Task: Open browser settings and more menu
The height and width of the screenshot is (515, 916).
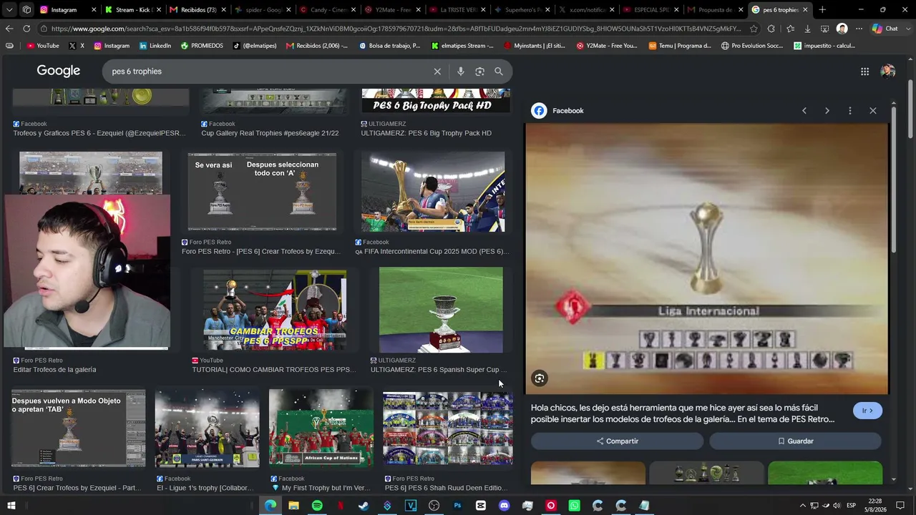Action: click(x=859, y=29)
